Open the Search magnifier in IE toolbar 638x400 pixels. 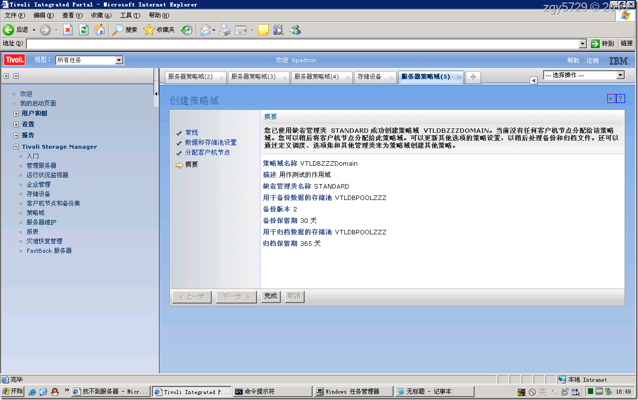117,30
